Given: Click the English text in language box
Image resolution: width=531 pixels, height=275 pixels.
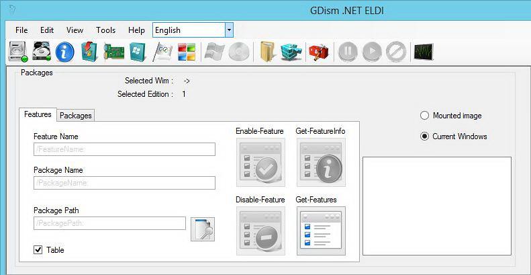Looking at the screenshot, I should (x=168, y=30).
